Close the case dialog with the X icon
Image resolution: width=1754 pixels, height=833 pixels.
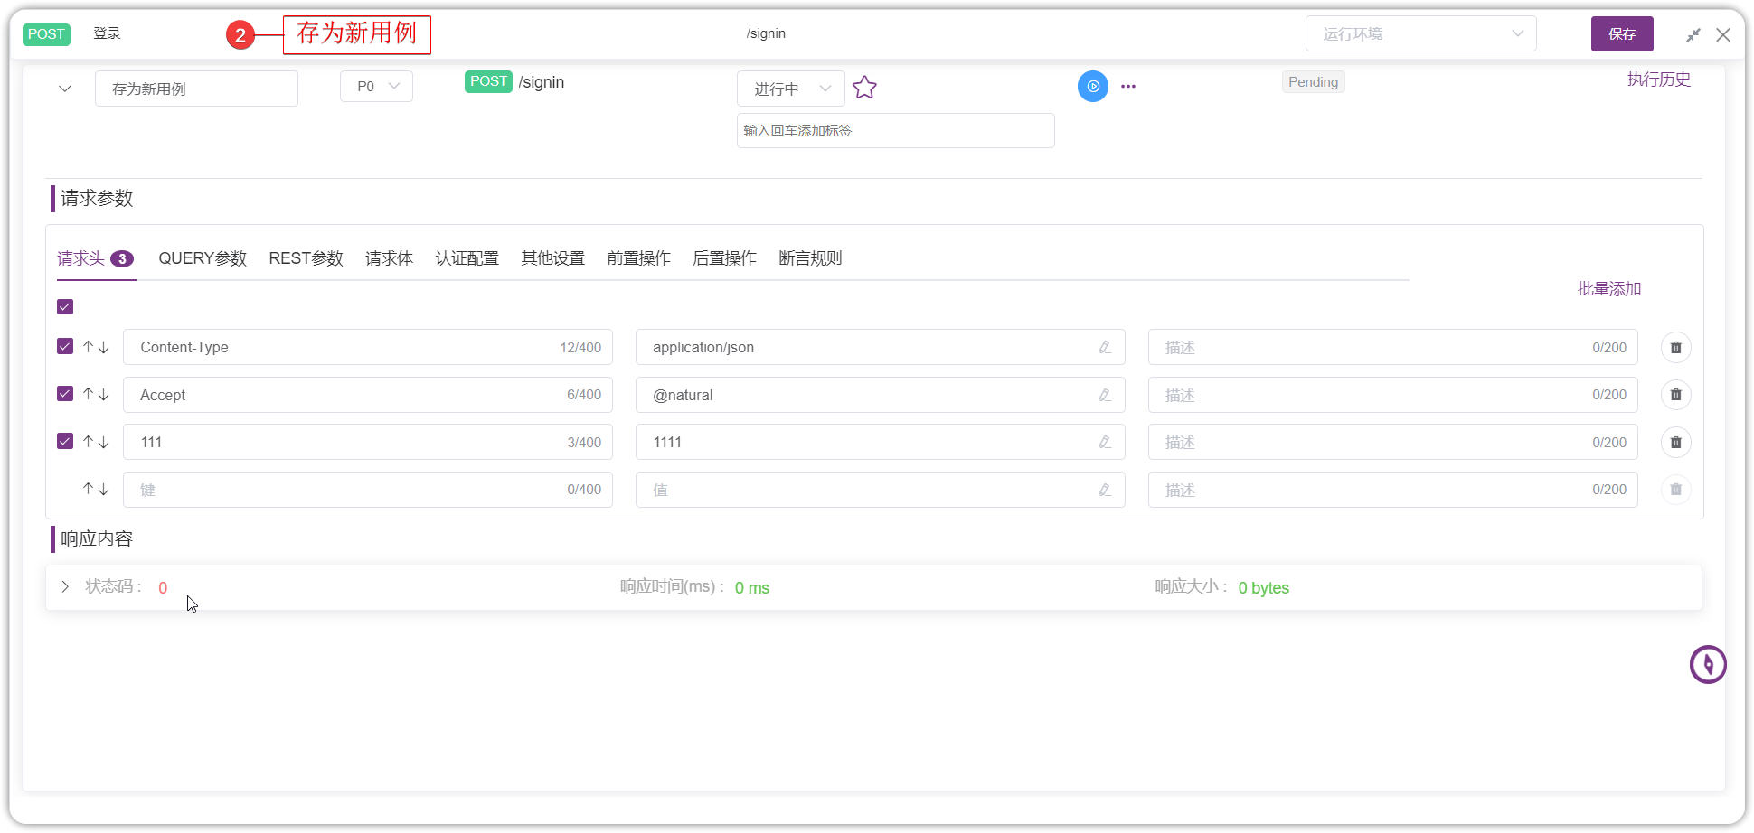(x=1723, y=34)
